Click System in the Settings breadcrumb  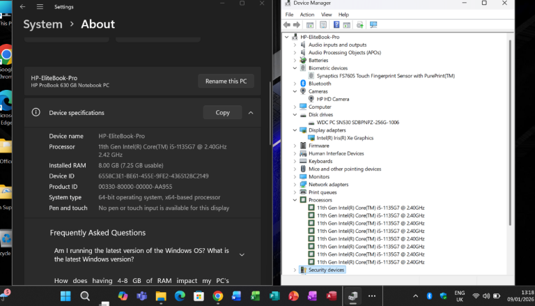[x=42, y=24]
